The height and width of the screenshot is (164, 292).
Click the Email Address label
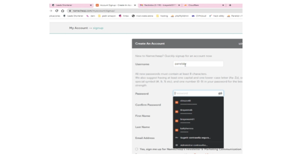pos(145,138)
